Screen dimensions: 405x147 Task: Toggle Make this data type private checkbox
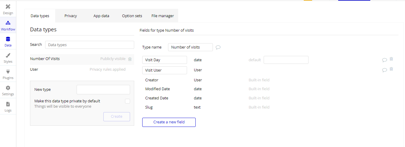click(x=127, y=101)
